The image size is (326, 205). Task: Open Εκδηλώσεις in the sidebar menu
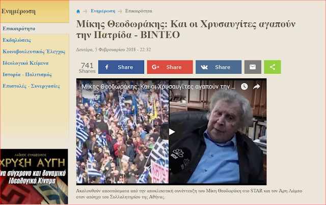17,40
